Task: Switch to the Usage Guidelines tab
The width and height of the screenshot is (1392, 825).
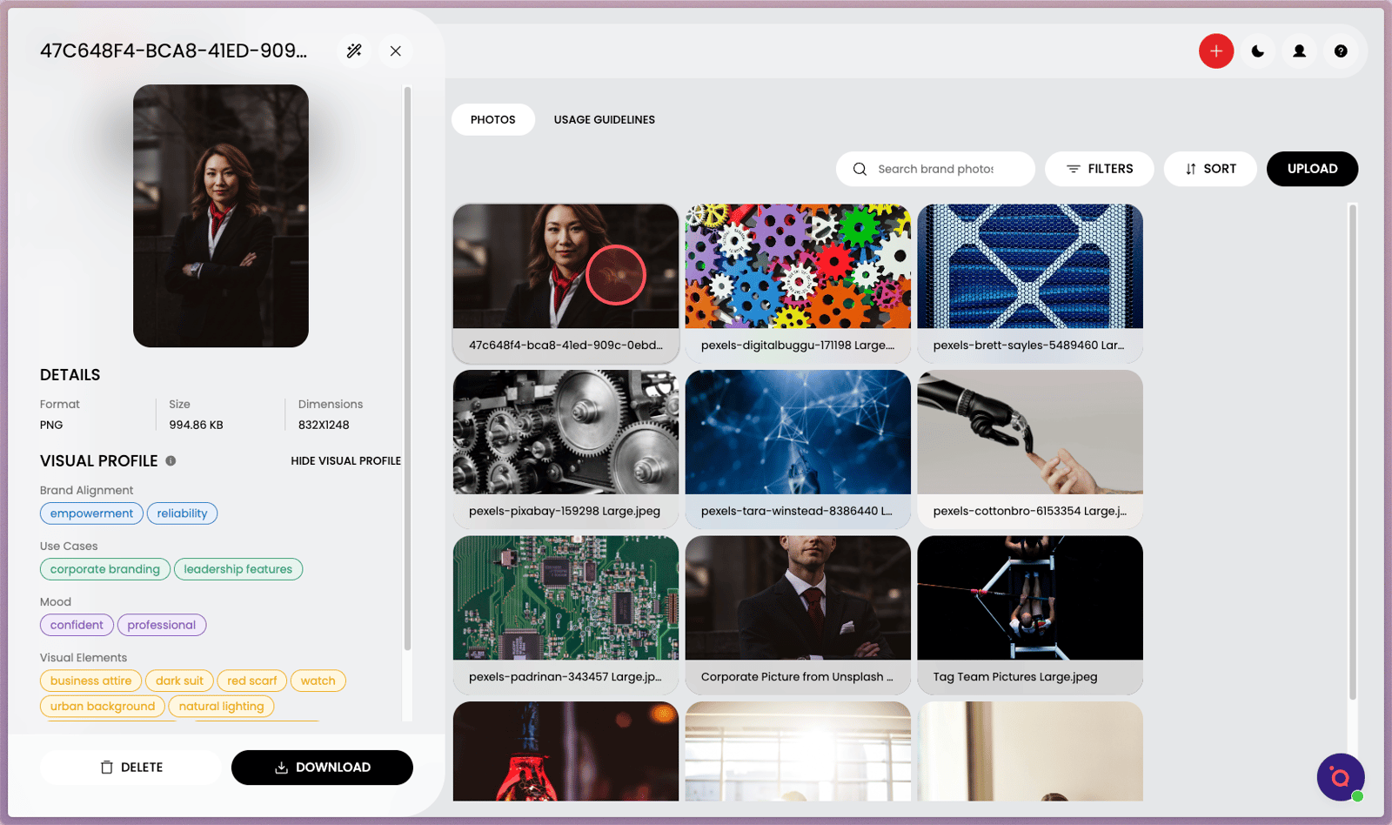Action: click(604, 120)
